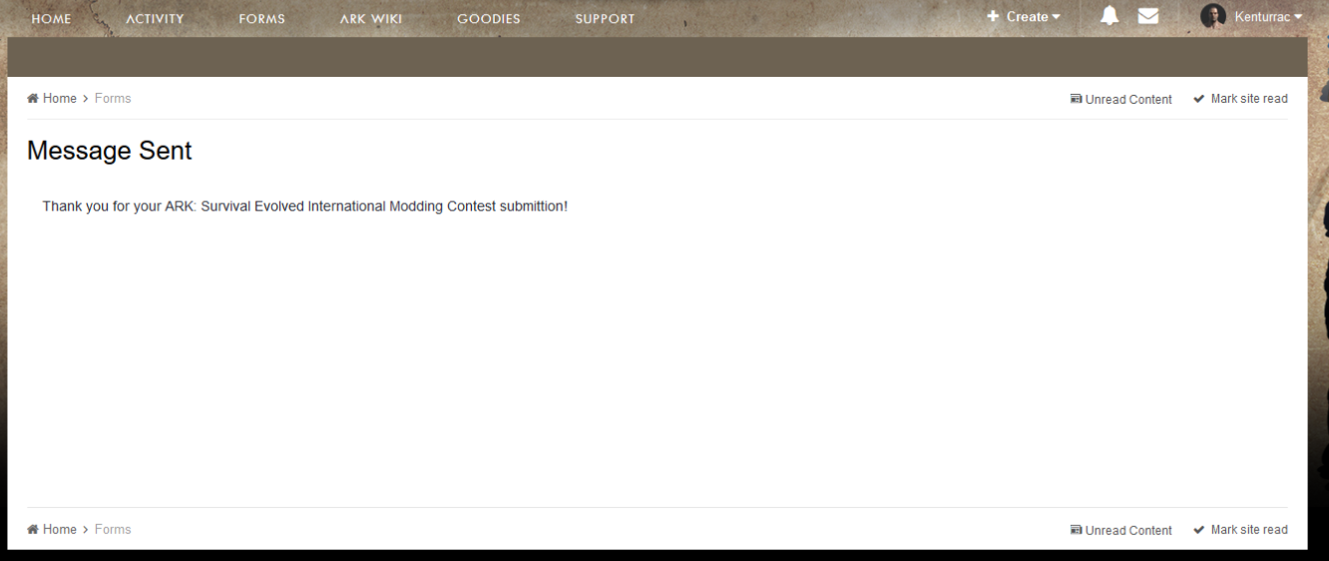Click the top breadcrumb Forms link
The height and width of the screenshot is (561, 1329).
coord(113,99)
